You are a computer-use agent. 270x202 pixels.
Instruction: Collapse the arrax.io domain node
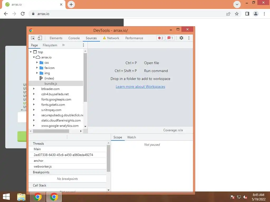(x=34, y=57)
